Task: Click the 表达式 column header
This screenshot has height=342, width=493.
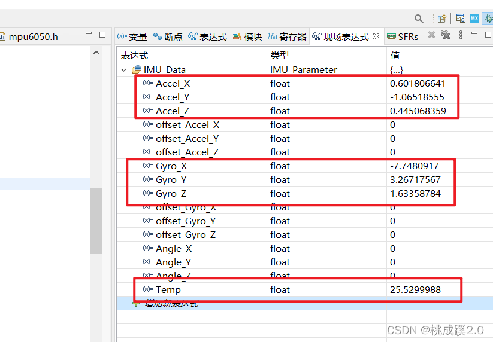Action: [135, 56]
